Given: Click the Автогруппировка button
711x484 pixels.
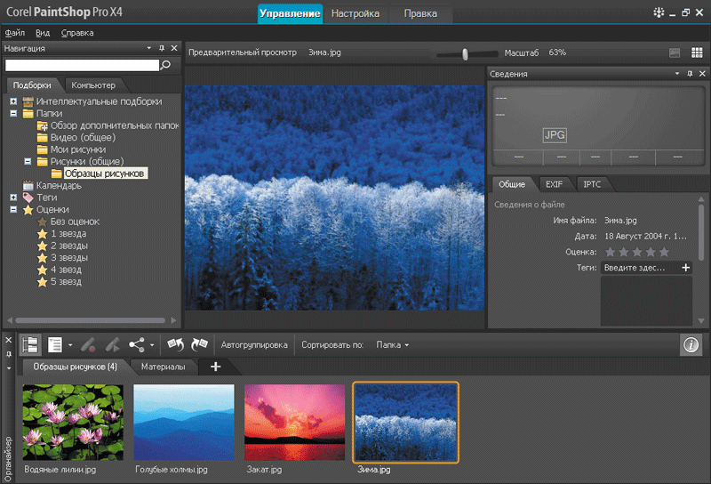Looking at the screenshot, I should [253, 344].
